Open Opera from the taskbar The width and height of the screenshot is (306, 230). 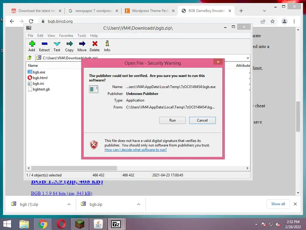click(61, 224)
